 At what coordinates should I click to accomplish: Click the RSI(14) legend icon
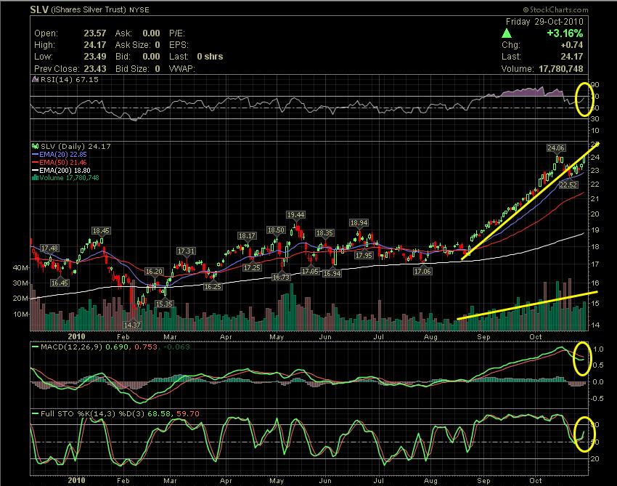(35, 80)
